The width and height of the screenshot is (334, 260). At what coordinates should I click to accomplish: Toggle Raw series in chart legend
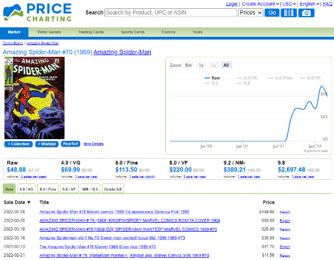tap(213, 78)
